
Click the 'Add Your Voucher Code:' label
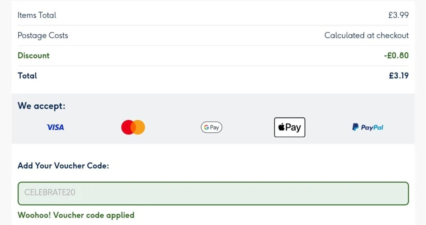coord(63,166)
